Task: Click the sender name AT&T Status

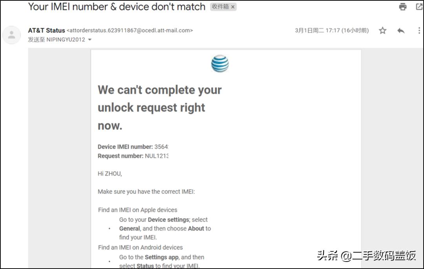Action: [x=46, y=30]
